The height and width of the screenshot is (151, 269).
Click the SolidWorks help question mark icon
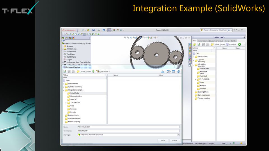(234, 30)
